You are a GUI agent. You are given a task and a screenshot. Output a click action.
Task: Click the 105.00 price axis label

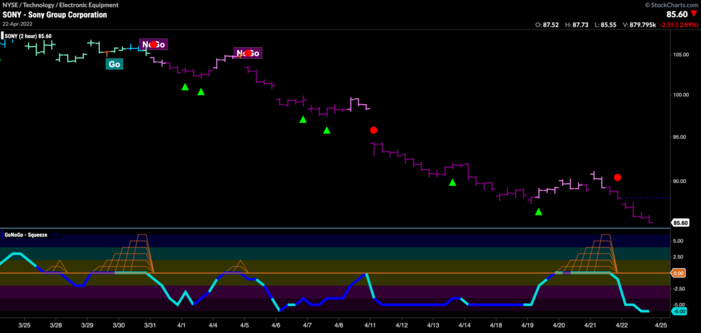pyautogui.click(x=680, y=55)
